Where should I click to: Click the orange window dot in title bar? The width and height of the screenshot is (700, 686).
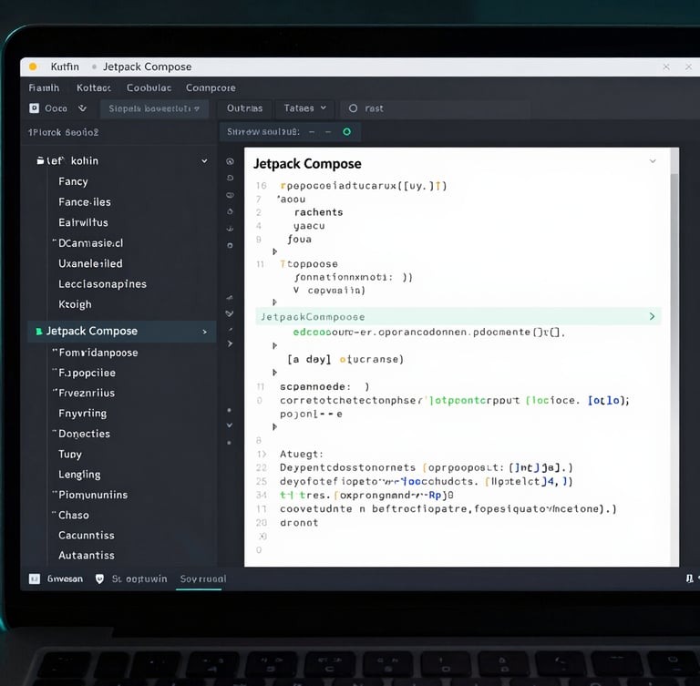coord(33,67)
